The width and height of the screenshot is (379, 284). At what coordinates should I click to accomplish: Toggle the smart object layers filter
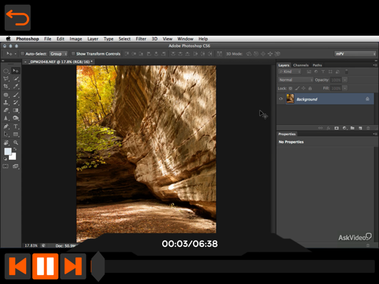[338, 71]
